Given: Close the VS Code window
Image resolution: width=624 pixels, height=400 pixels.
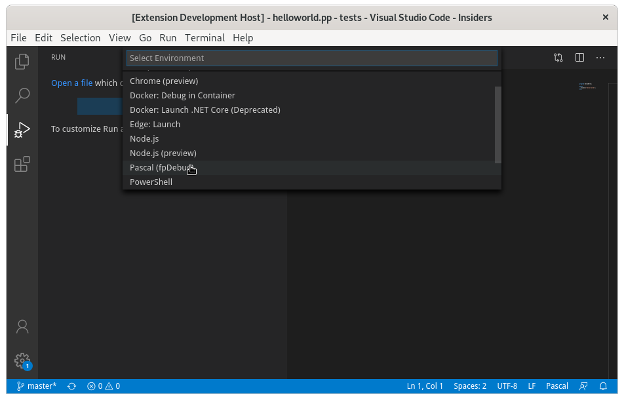Looking at the screenshot, I should [605, 17].
